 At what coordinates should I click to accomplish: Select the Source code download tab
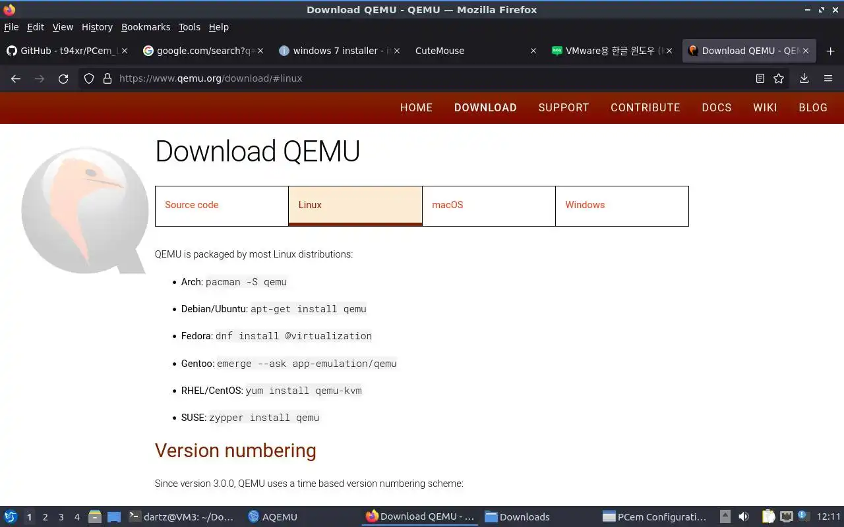pyautogui.click(x=222, y=206)
